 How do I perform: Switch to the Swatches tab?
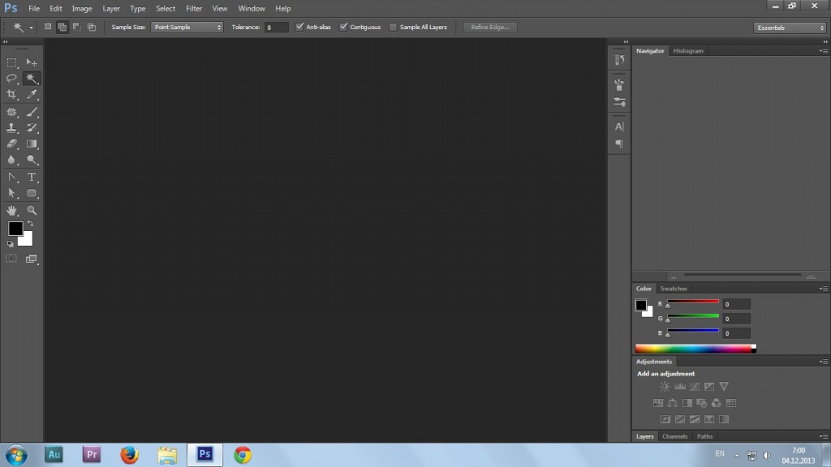(x=674, y=289)
